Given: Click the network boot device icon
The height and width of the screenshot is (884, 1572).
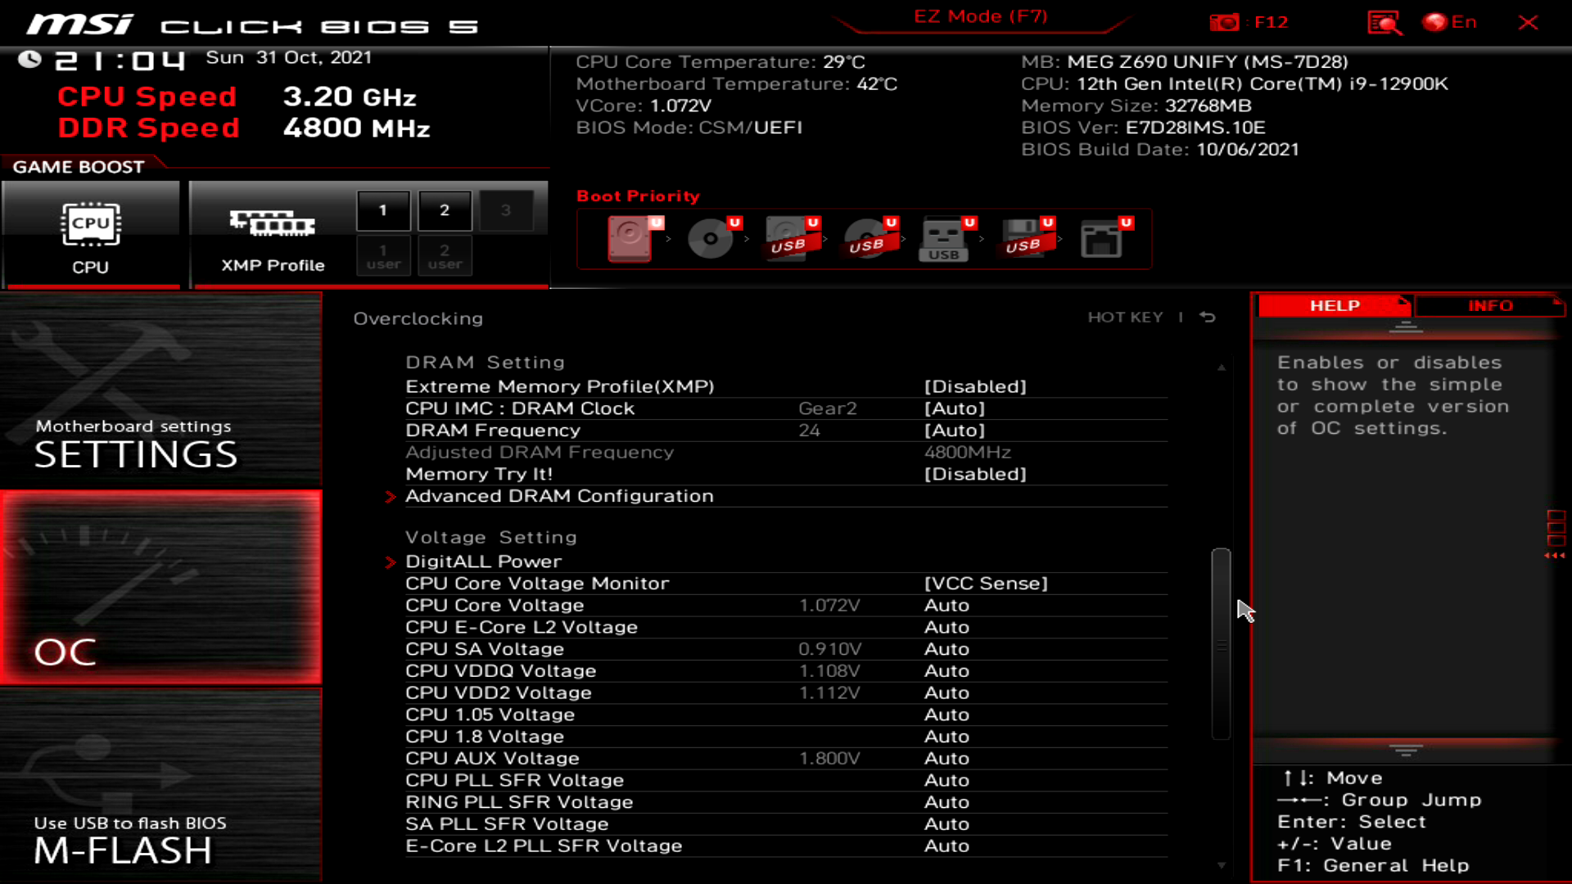Looking at the screenshot, I should [1103, 239].
